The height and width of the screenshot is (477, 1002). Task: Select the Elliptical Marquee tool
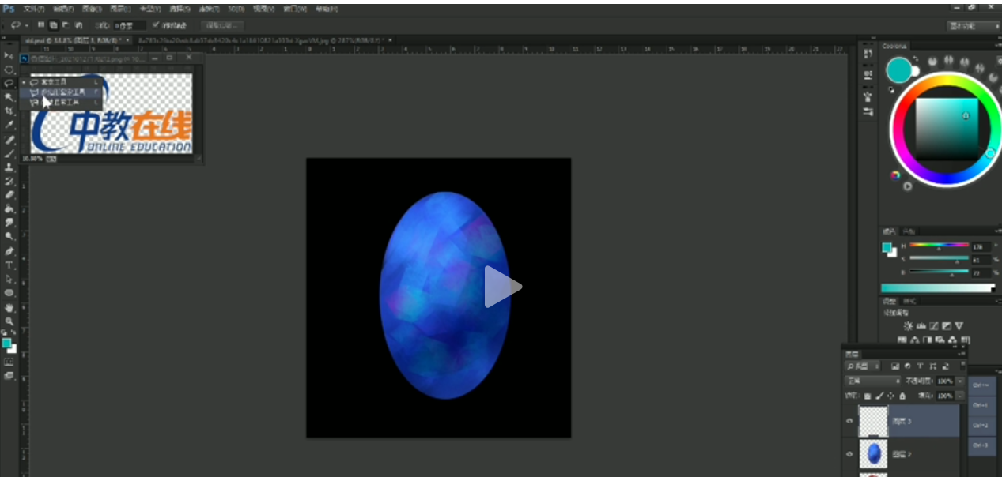pyautogui.click(x=9, y=69)
